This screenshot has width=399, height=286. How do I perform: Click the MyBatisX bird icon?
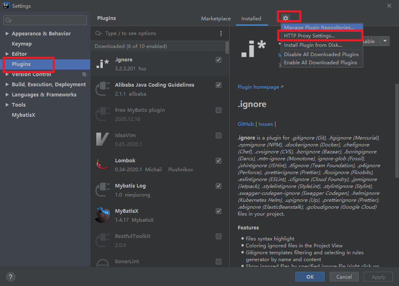[x=102, y=215]
